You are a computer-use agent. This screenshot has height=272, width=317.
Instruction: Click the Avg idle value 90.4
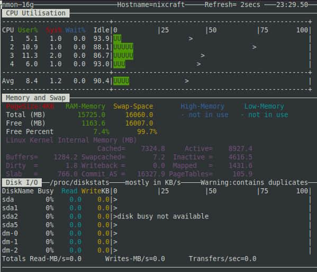[101, 81]
